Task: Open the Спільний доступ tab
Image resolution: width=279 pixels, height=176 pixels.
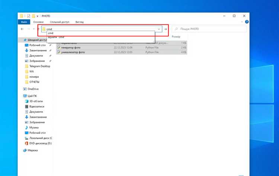Action: point(60,22)
